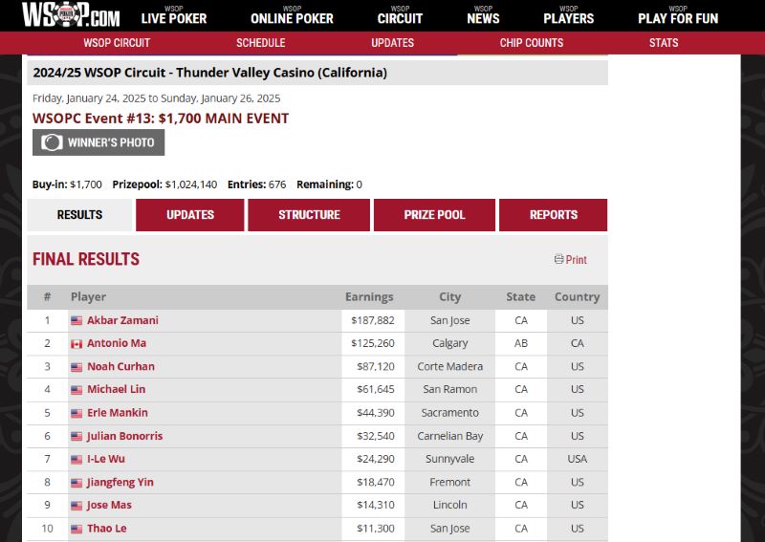This screenshot has width=765, height=542.
Task: Open Schedule in red navigation bar
Action: point(260,43)
